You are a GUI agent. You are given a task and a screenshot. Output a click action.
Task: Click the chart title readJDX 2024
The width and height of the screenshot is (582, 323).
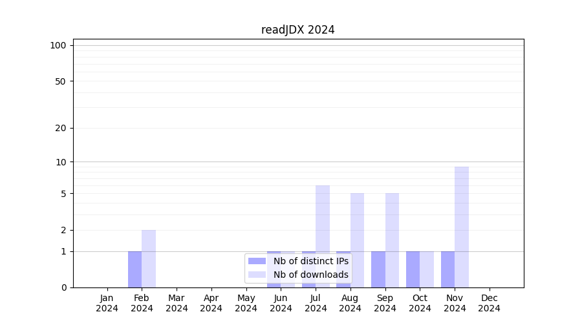(x=297, y=30)
